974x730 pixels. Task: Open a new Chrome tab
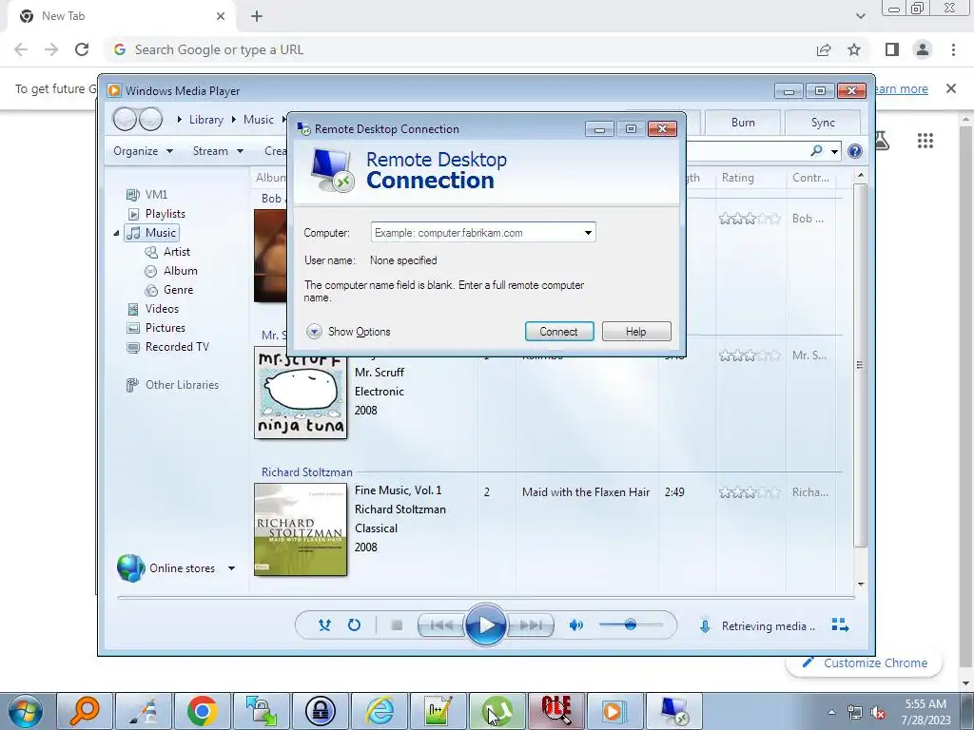pos(257,17)
